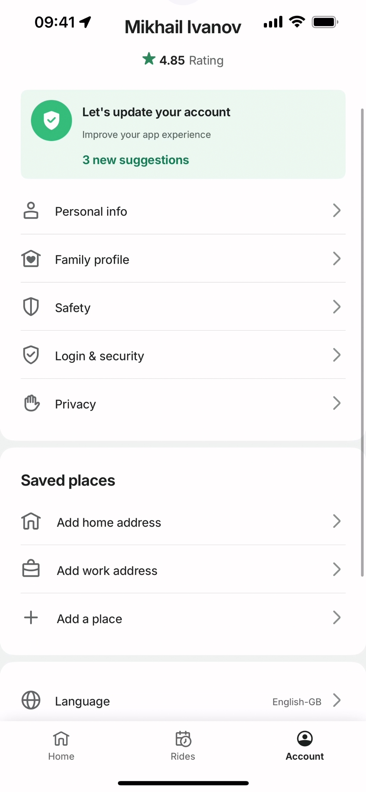Image resolution: width=366 pixels, height=792 pixels.
Task: Tap the Safety shield icon
Action: click(31, 307)
